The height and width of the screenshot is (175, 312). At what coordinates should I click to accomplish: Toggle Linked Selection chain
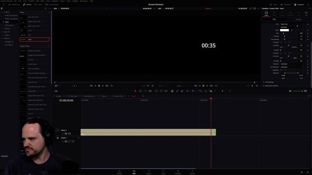tap(177, 91)
